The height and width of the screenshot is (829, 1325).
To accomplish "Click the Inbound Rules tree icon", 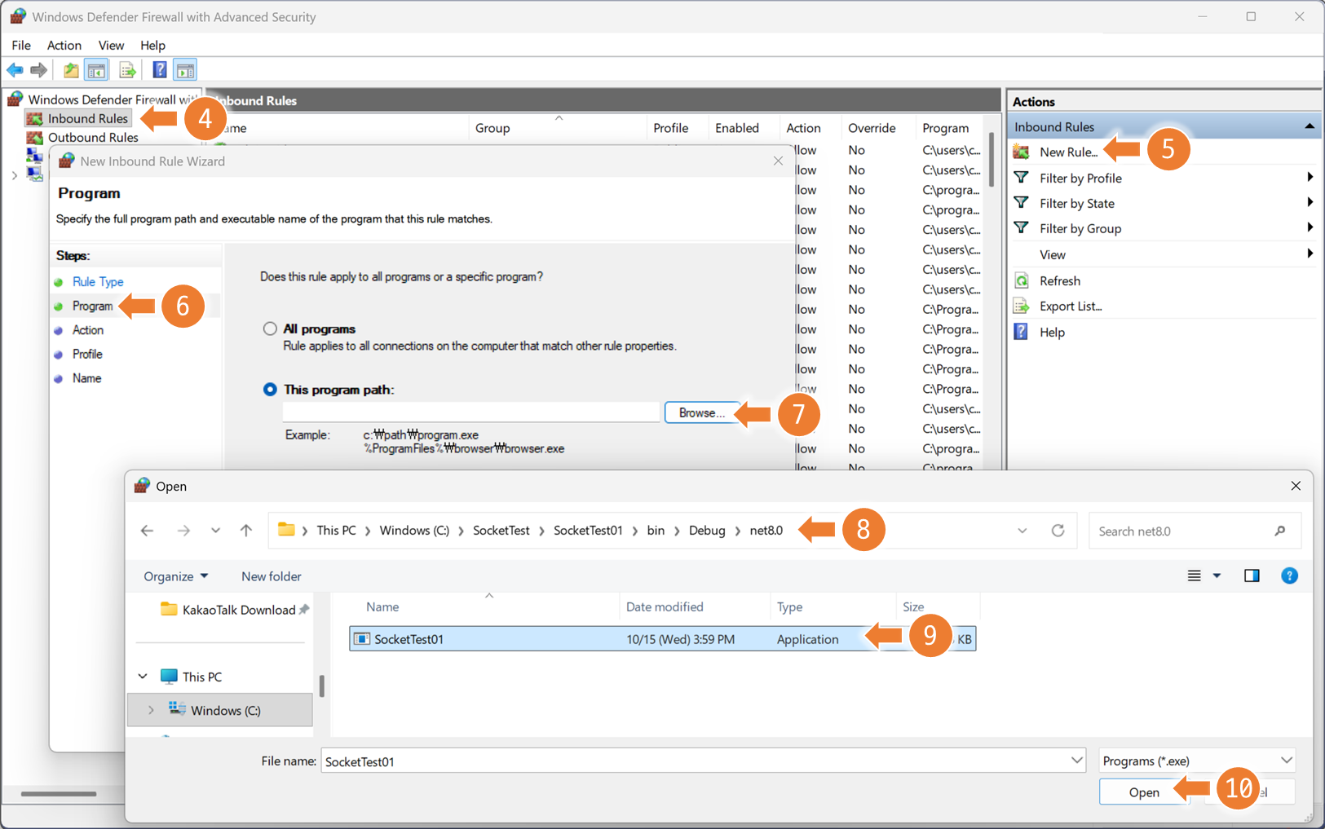I will coord(34,118).
